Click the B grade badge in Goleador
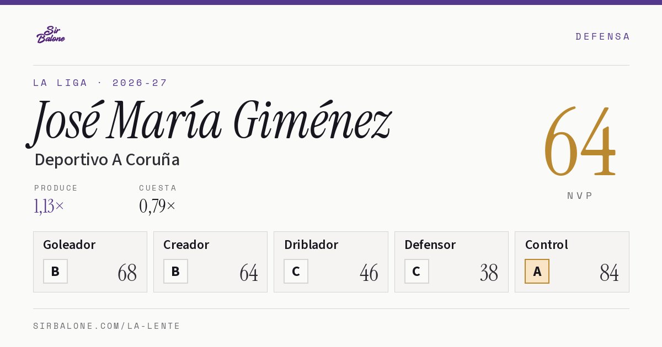 (x=55, y=271)
